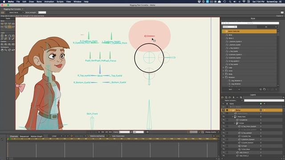Open macOS Spotlight search icon

[230, 2]
